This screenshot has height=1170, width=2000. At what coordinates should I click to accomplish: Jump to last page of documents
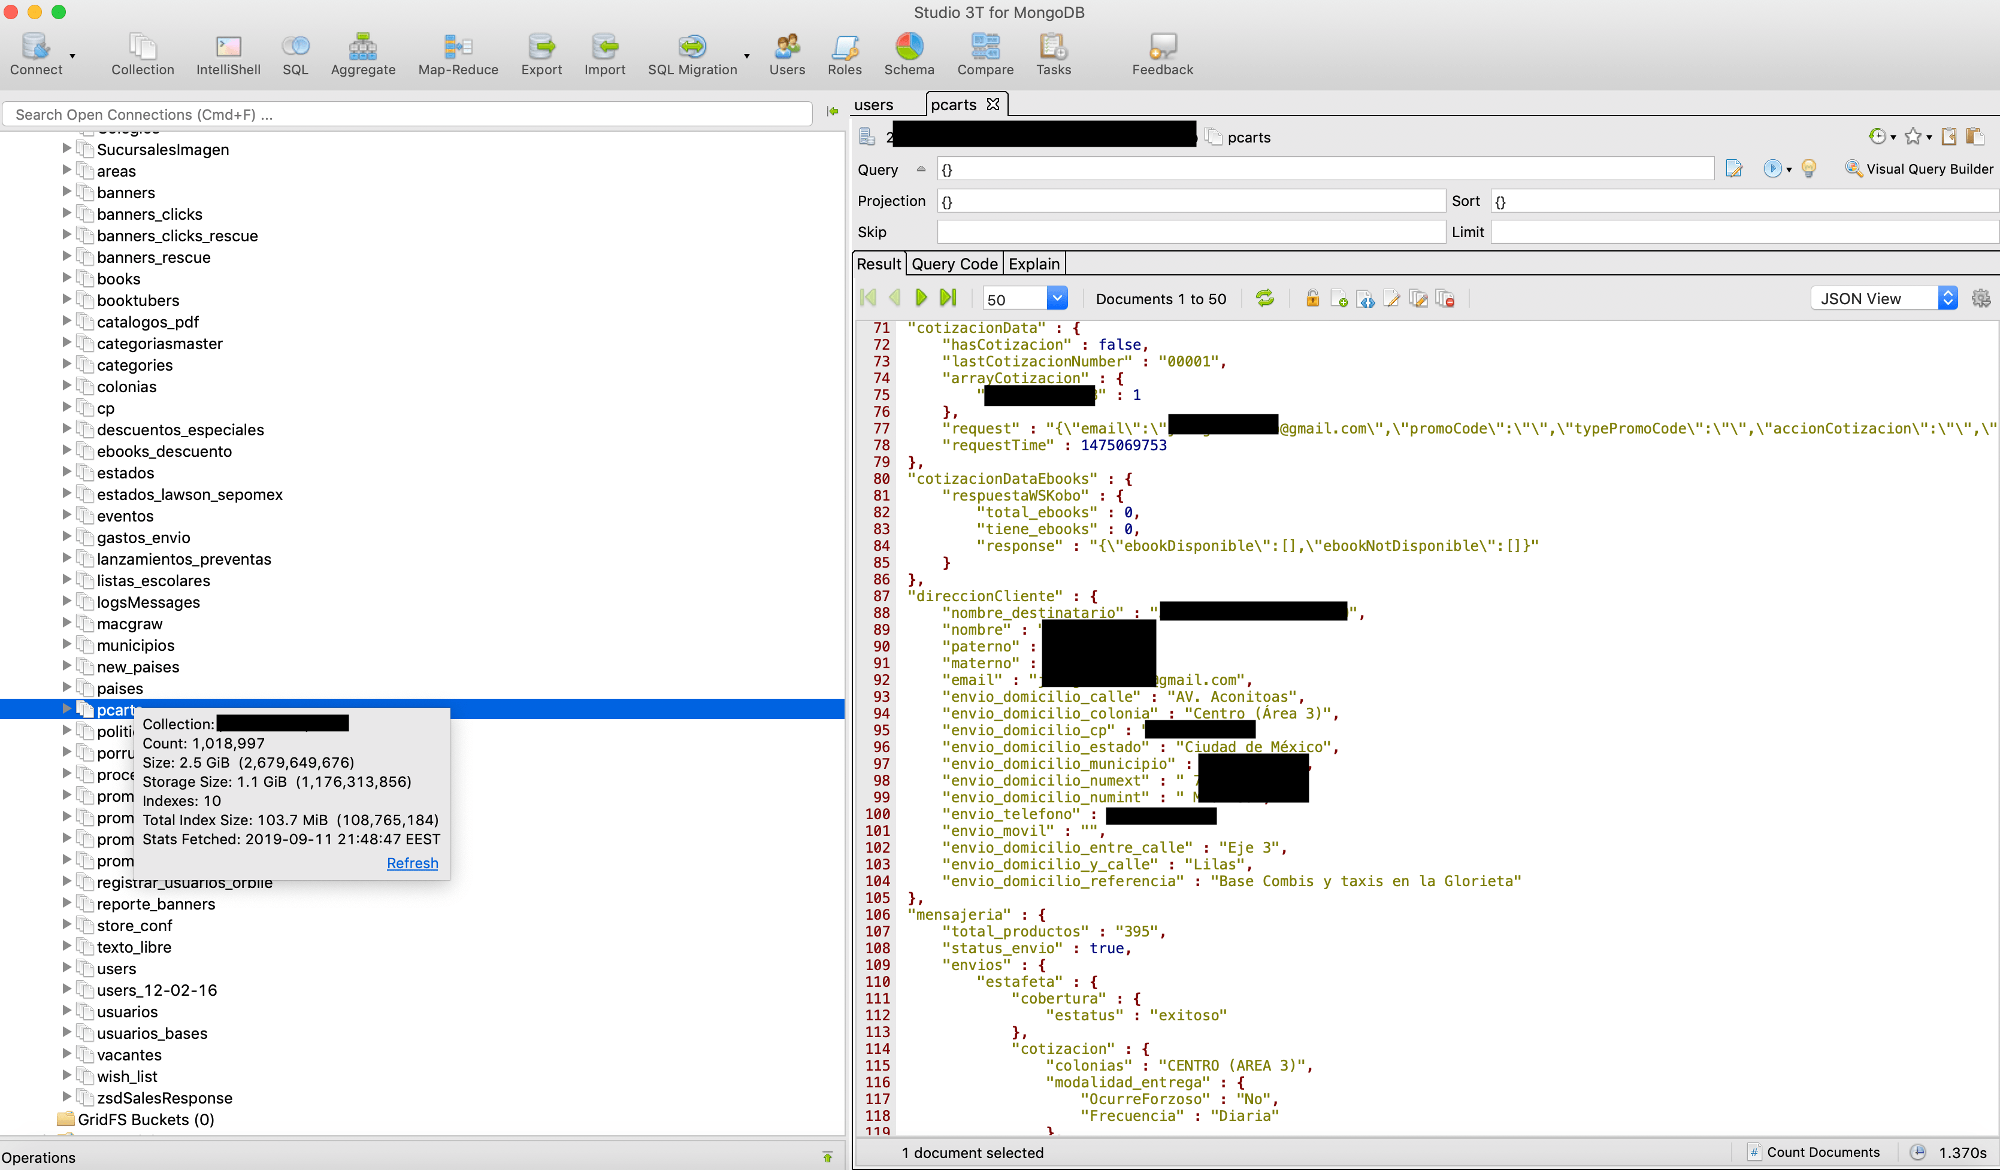[948, 298]
